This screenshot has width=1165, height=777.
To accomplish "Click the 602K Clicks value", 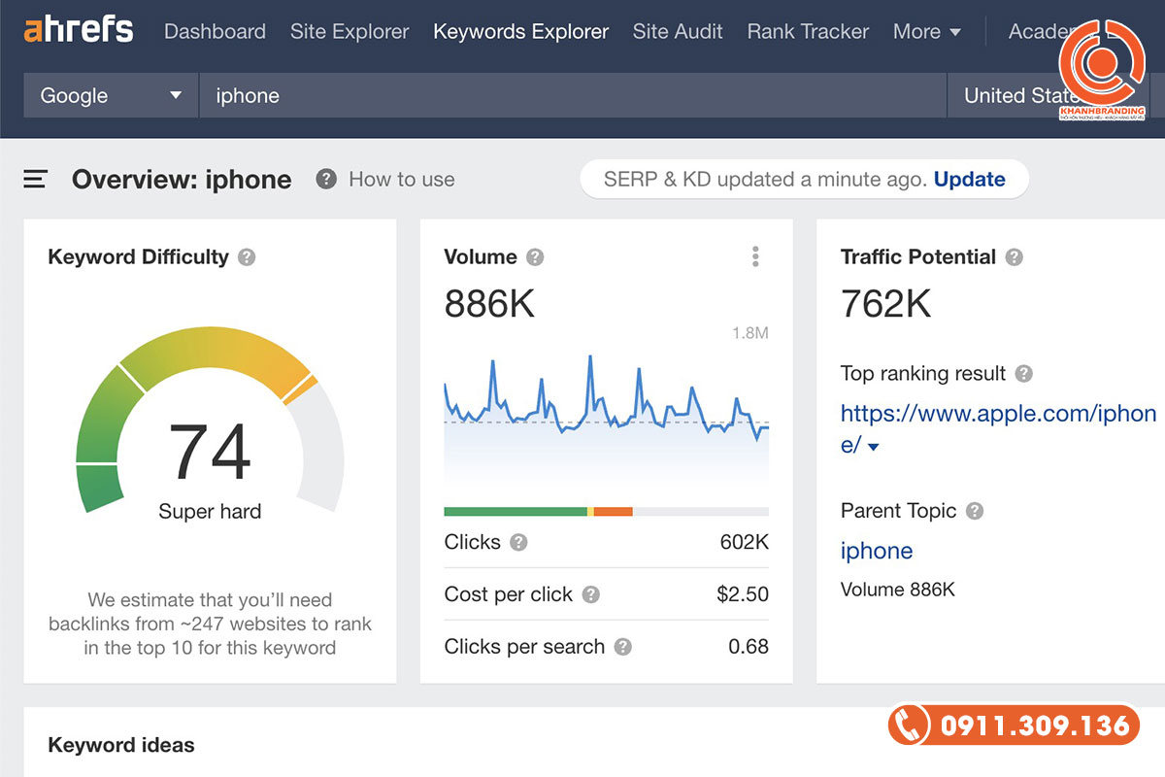I will click(745, 542).
